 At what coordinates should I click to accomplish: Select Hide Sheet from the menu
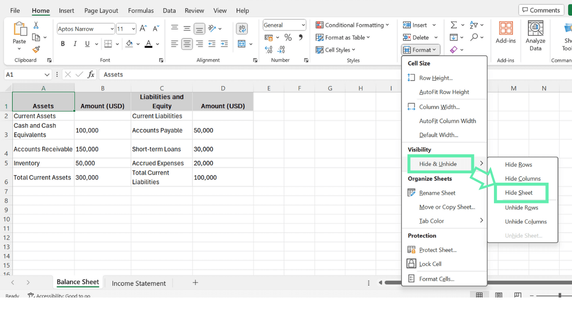tap(521, 192)
